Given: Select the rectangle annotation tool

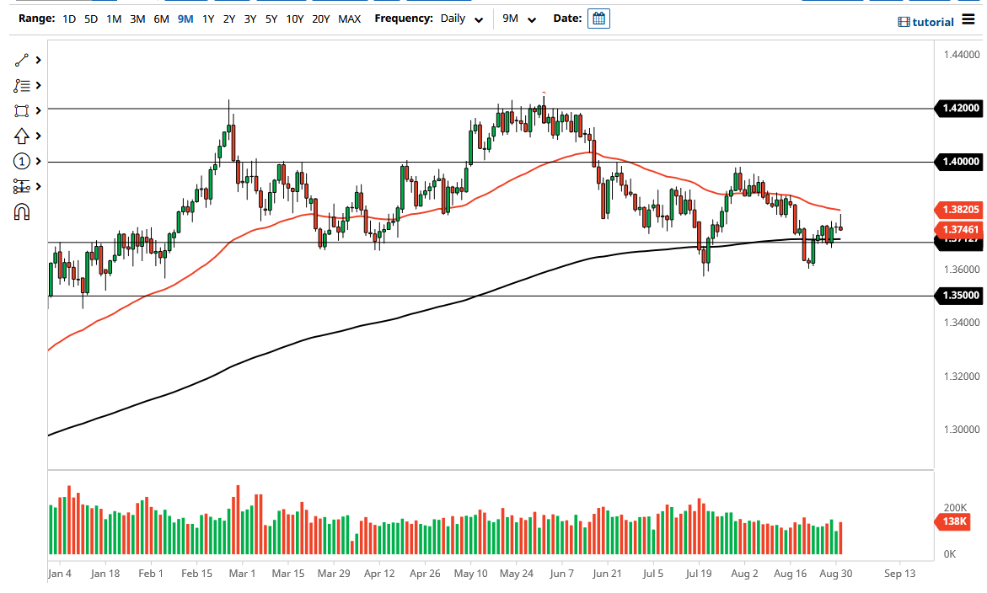Looking at the screenshot, I should 20,110.
